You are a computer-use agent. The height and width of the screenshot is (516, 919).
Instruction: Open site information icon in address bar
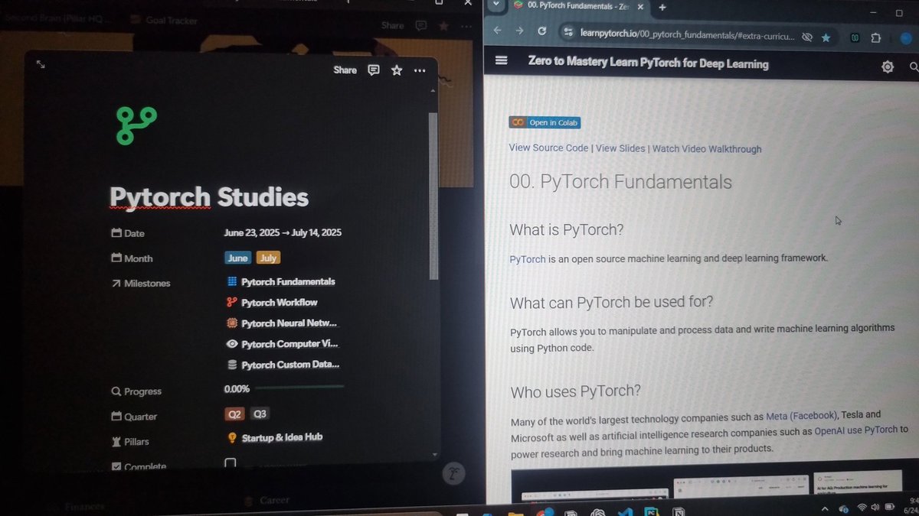(x=567, y=33)
